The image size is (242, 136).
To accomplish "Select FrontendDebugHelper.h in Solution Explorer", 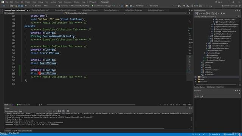I will tap(220, 43).
